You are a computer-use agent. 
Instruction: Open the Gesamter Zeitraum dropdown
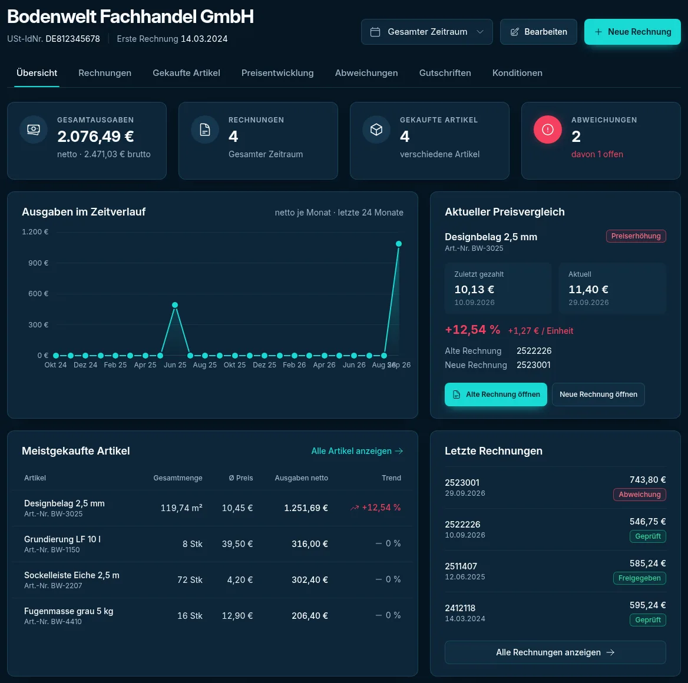pos(426,32)
